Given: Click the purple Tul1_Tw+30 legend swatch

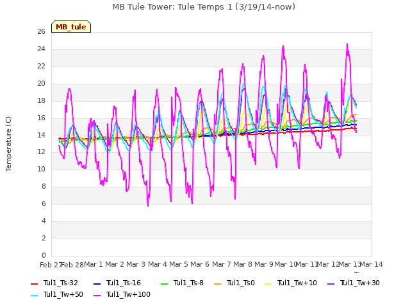Looking at the screenshot, I should [331, 283].
